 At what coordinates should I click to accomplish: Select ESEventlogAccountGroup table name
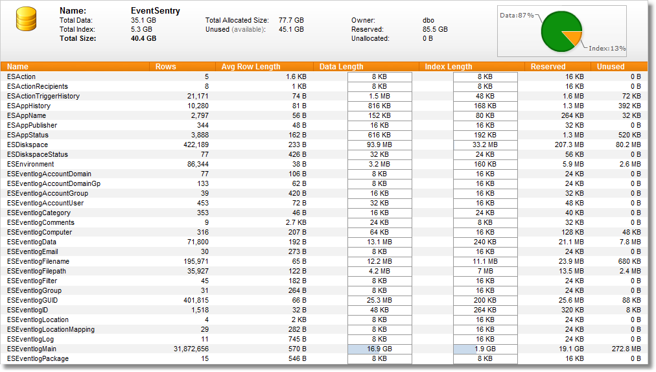pyautogui.click(x=47, y=193)
